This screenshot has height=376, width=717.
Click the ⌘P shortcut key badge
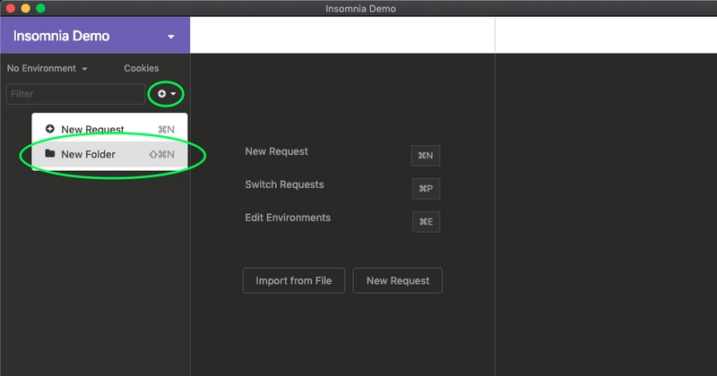426,189
